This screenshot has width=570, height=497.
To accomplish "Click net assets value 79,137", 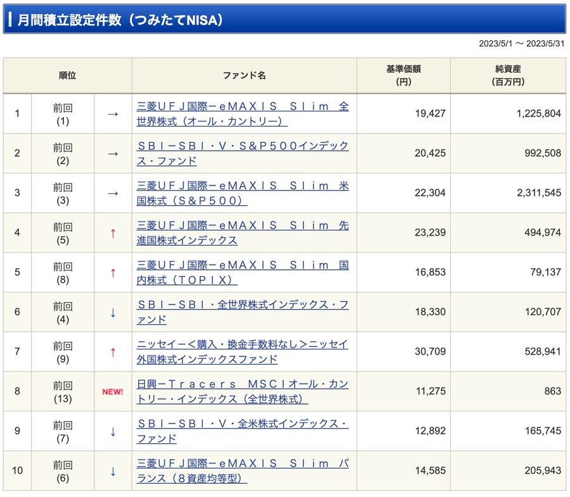I will pyautogui.click(x=546, y=272).
